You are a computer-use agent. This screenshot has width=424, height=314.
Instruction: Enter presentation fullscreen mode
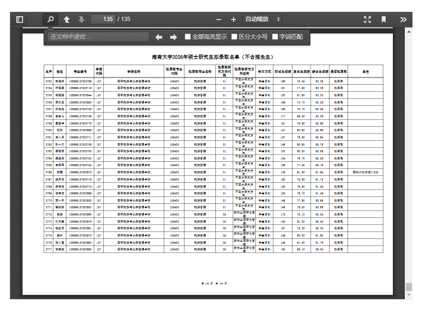point(367,19)
